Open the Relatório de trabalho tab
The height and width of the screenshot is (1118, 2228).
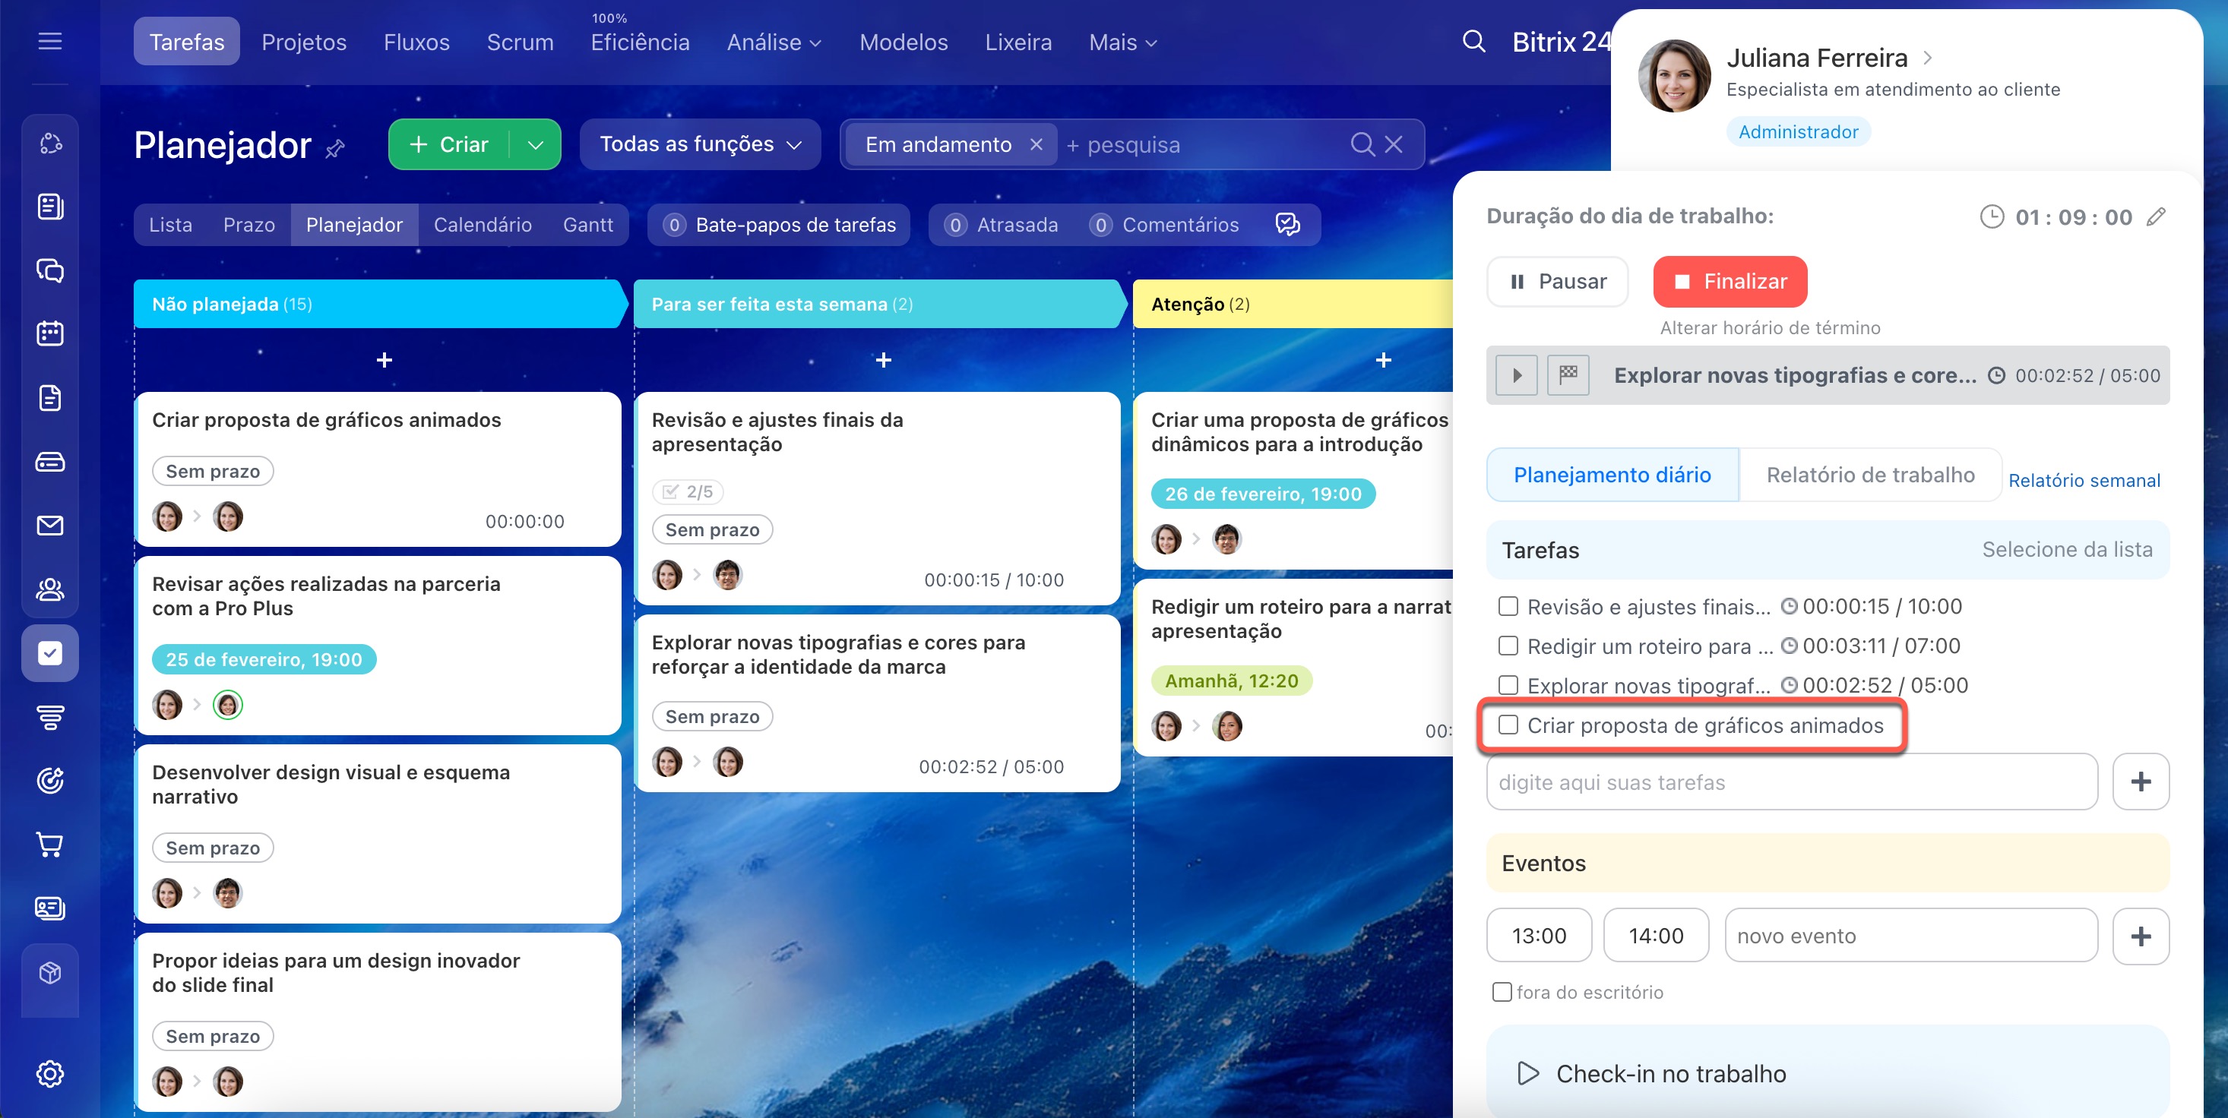[1870, 475]
